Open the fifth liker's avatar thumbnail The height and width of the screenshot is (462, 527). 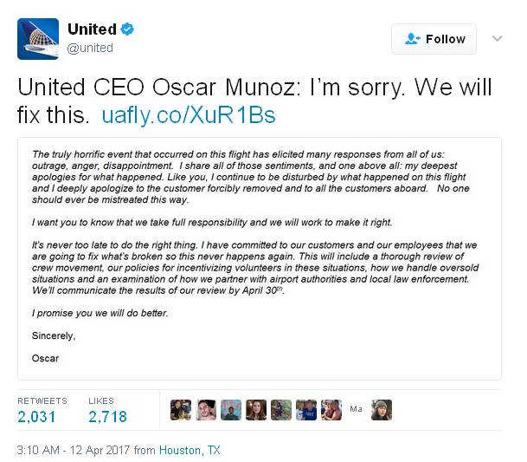pyautogui.click(x=281, y=410)
